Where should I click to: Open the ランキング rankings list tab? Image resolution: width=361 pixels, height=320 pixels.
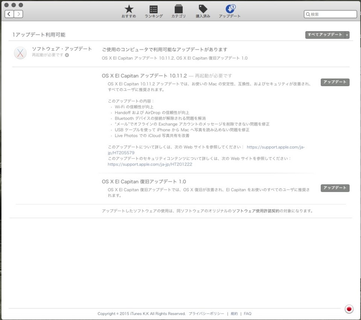(x=153, y=12)
